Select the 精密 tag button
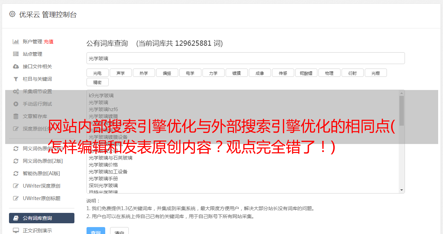Image resolution: width=443 pixels, height=234 pixels. click(x=98, y=82)
